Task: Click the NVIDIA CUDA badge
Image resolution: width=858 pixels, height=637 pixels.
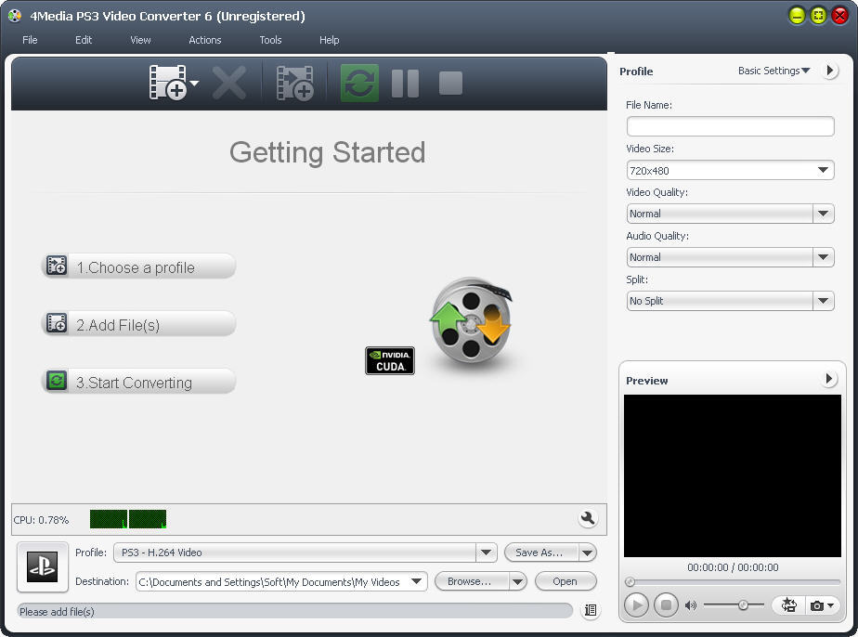Action: pos(390,360)
